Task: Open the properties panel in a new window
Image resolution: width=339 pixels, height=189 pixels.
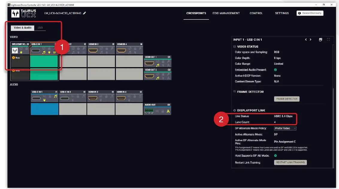Action: pos(320,40)
